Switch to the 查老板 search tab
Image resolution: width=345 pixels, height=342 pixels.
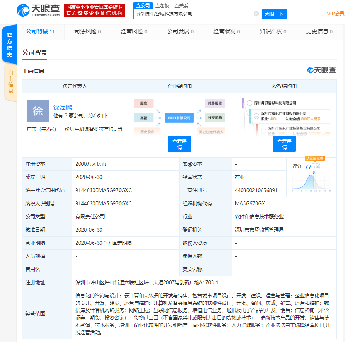(x=162, y=6)
